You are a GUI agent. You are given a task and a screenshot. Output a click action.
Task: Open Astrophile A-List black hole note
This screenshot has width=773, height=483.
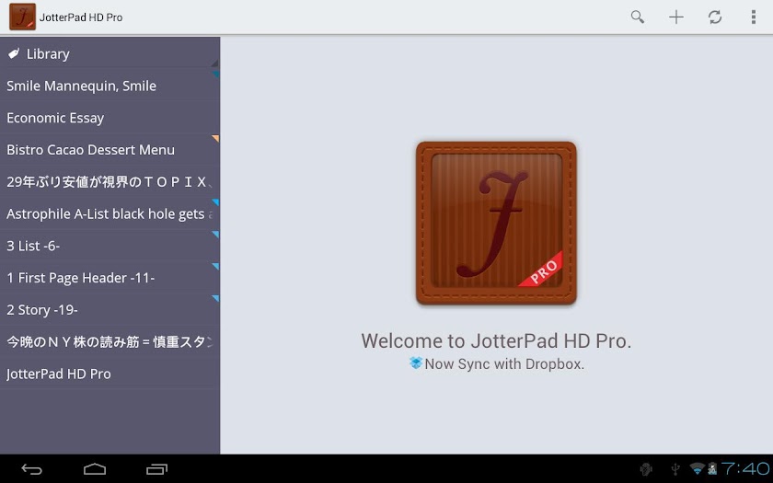(x=110, y=213)
